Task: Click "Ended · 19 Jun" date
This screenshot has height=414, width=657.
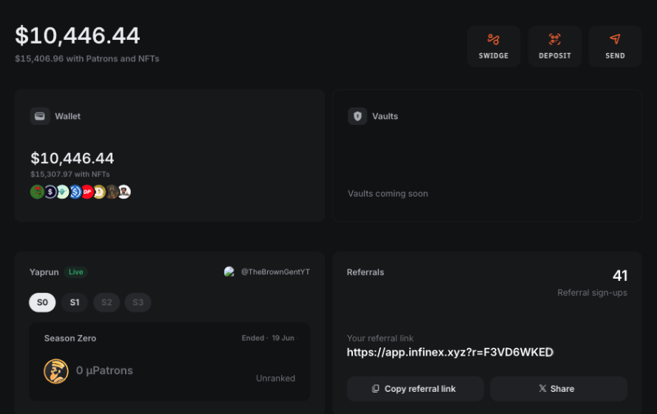Action: click(268, 339)
